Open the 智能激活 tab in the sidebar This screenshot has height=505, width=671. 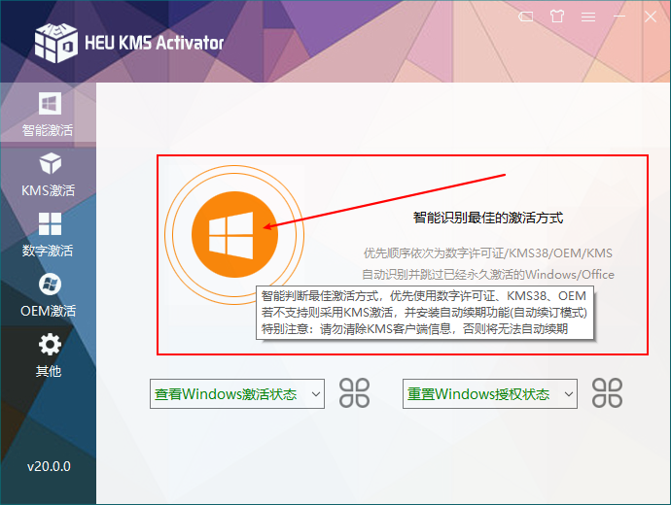click(x=48, y=114)
